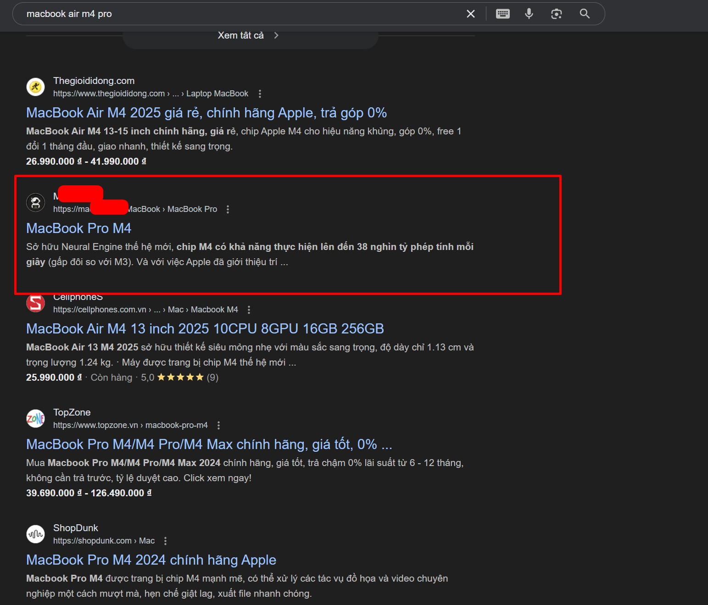Click the five-star rating of CellphoneS result
708x605 pixels.
pyautogui.click(x=180, y=377)
